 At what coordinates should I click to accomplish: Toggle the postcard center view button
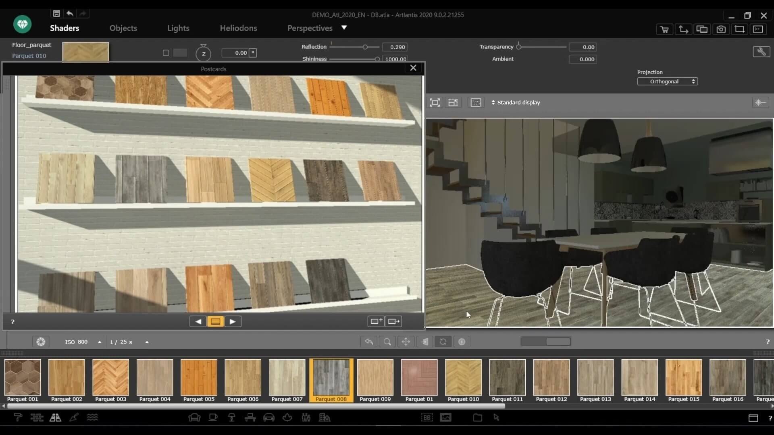(215, 321)
